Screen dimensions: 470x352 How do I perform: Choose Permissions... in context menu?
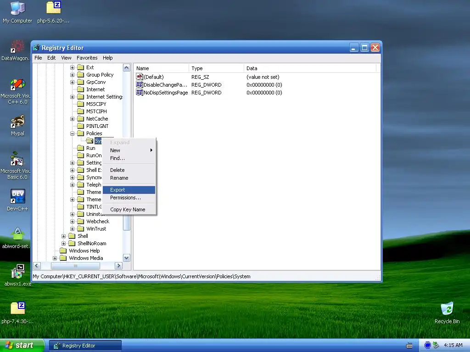pos(129,198)
